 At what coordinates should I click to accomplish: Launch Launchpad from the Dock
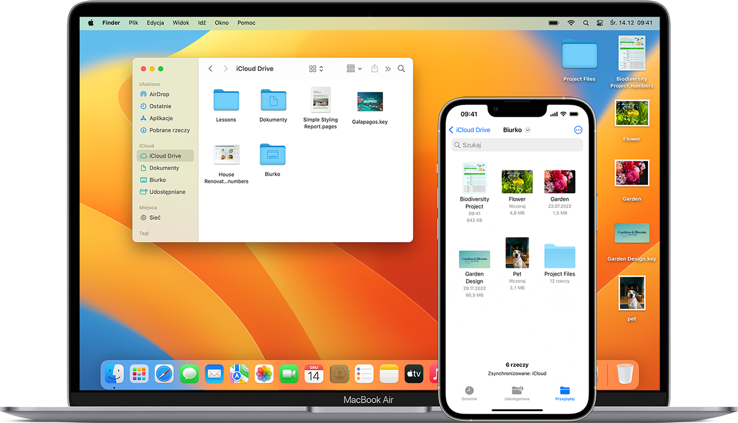pyautogui.click(x=139, y=374)
